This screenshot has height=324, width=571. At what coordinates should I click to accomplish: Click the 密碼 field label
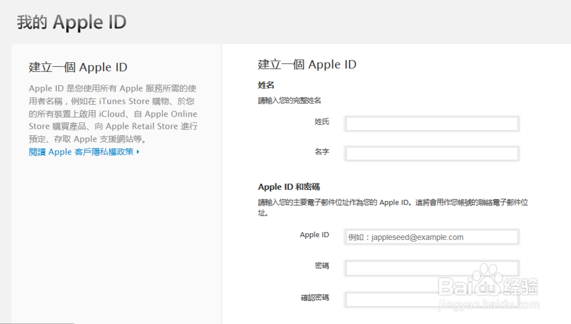coord(322,266)
